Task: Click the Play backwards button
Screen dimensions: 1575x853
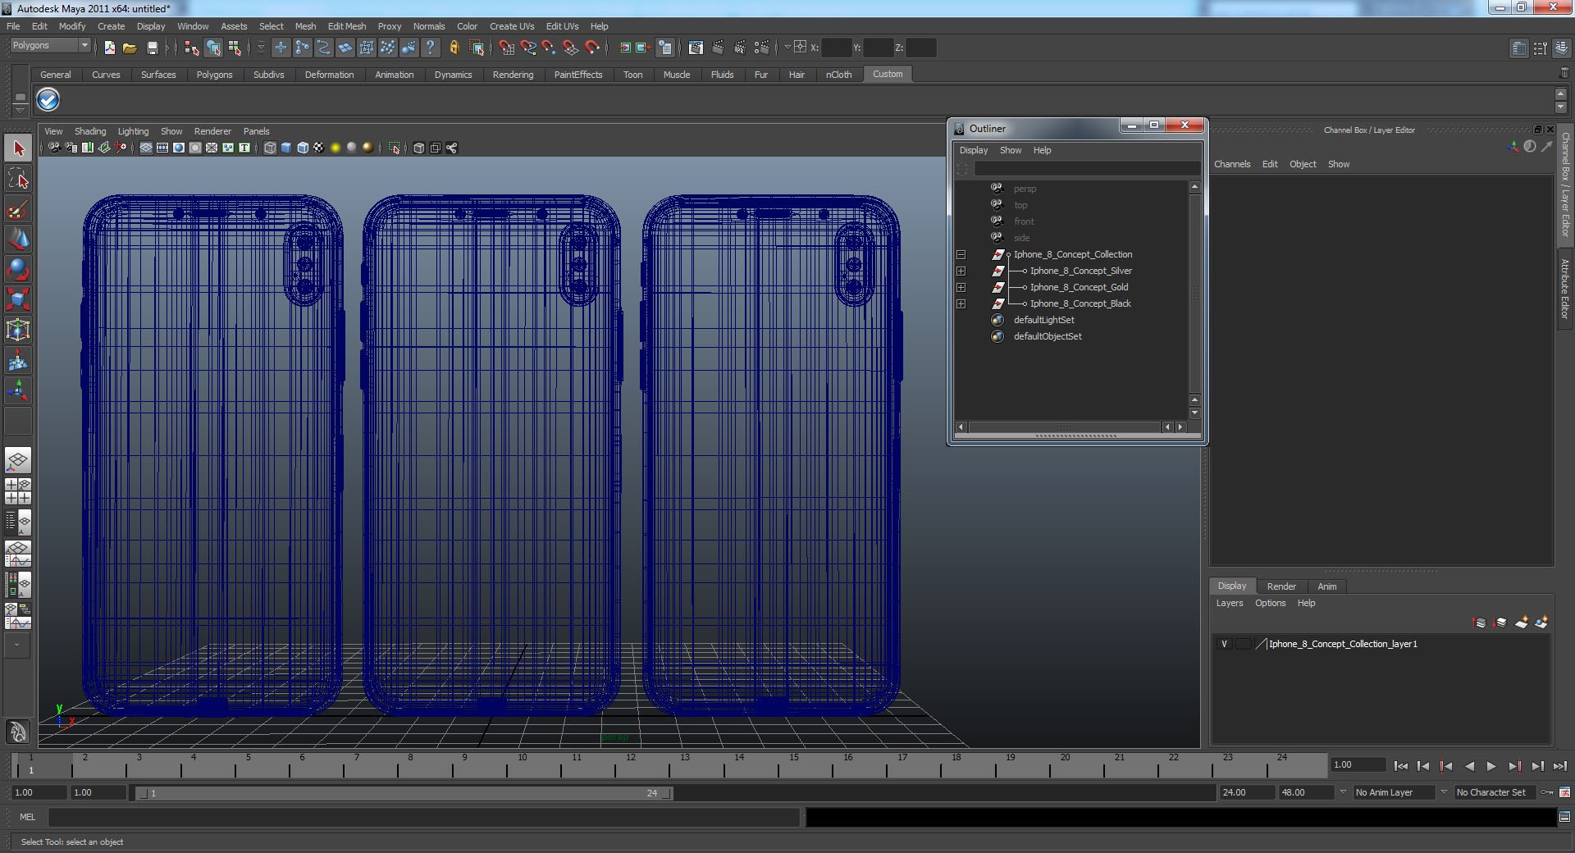Action: coord(1469,766)
